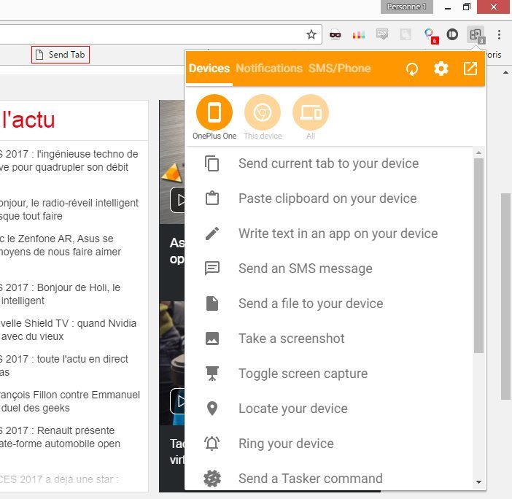
Task: Switch to the Notifications tab
Action: click(268, 69)
